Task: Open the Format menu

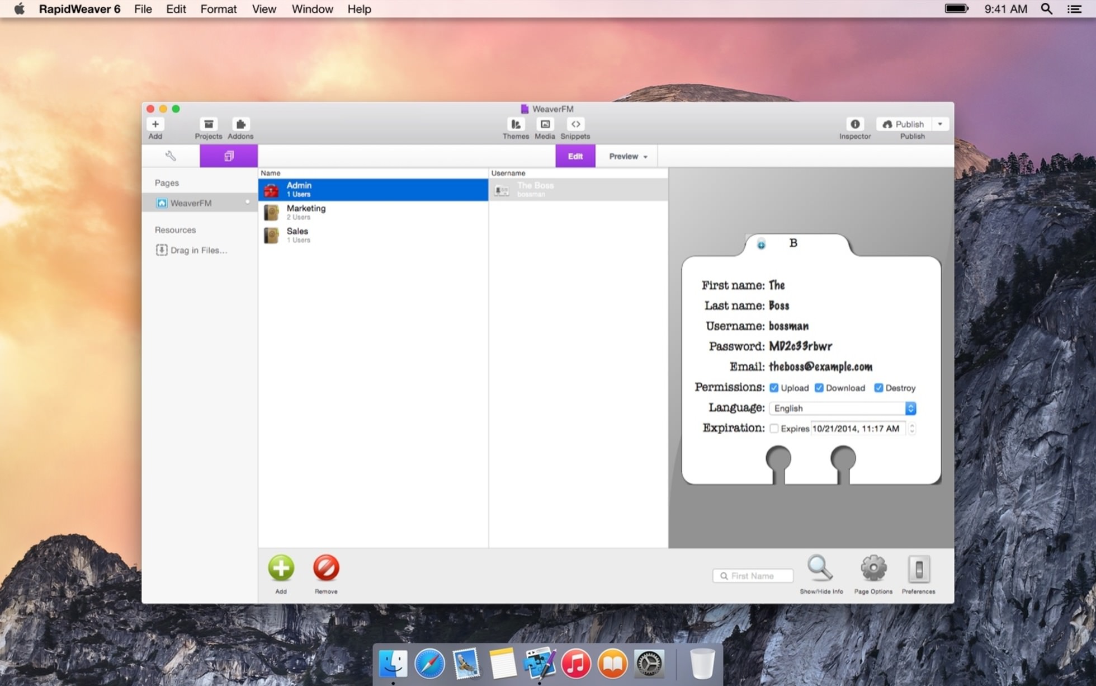Action: 219,9
